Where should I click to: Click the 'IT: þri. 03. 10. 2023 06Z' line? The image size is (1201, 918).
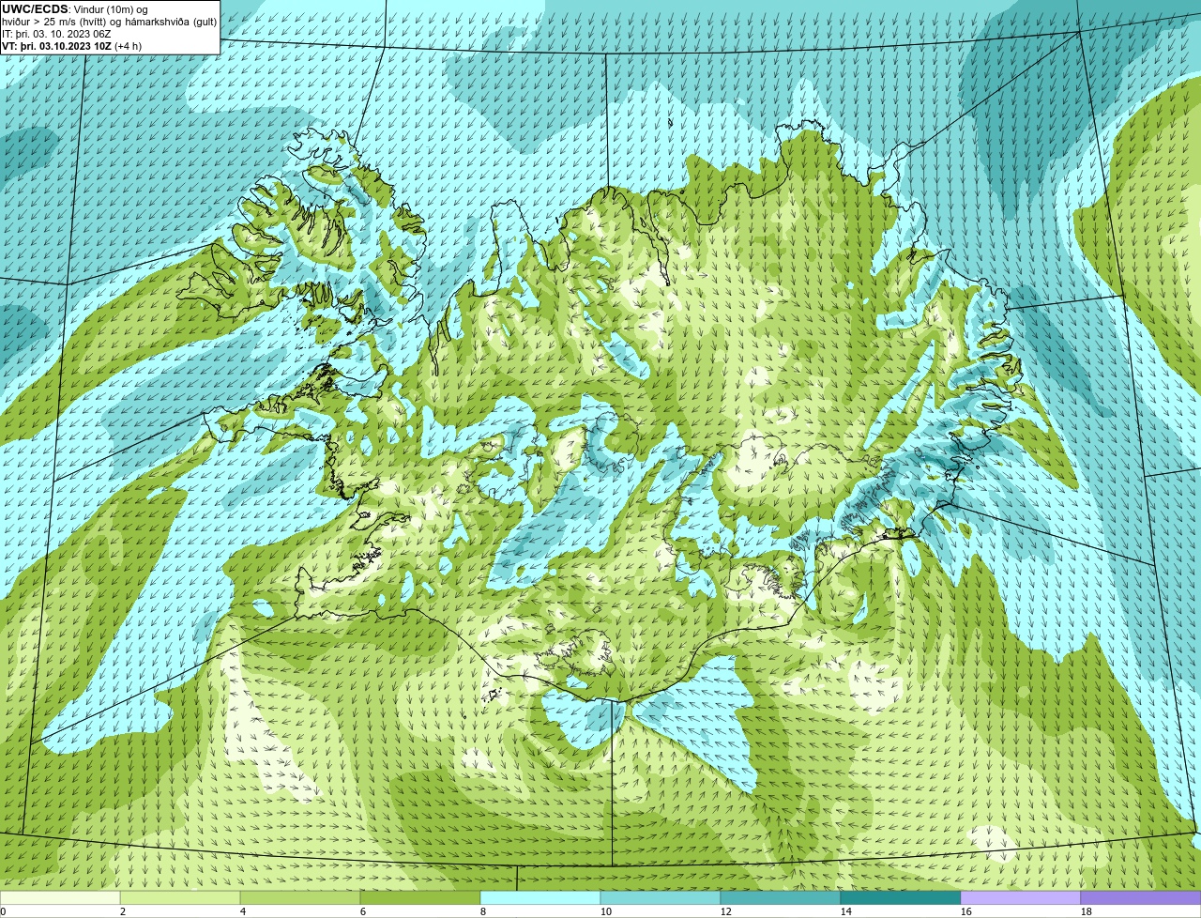click(56, 34)
